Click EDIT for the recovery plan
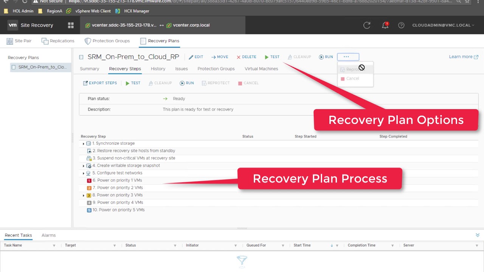484x272 pixels. pyautogui.click(x=196, y=57)
